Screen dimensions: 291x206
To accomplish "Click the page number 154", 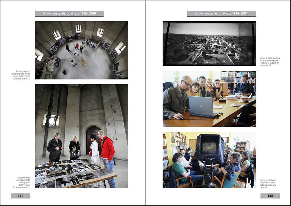I will coord(20,196).
